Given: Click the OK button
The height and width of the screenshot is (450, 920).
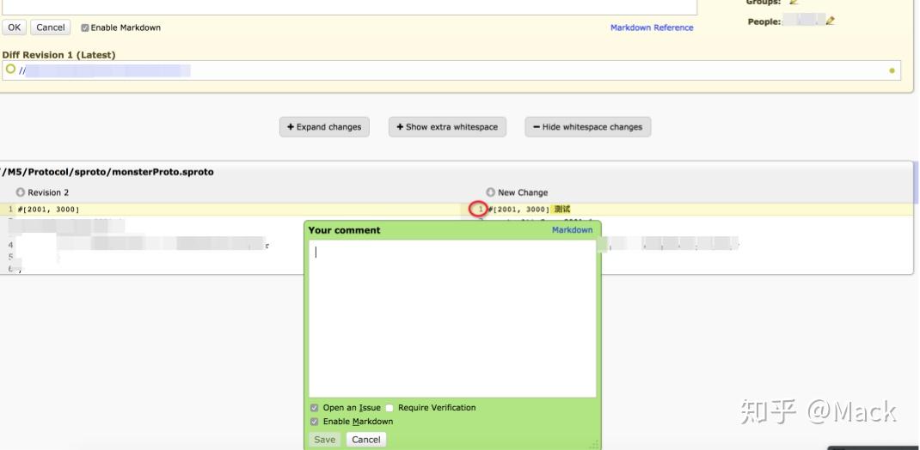Looking at the screenshot, I should point(14,27).
